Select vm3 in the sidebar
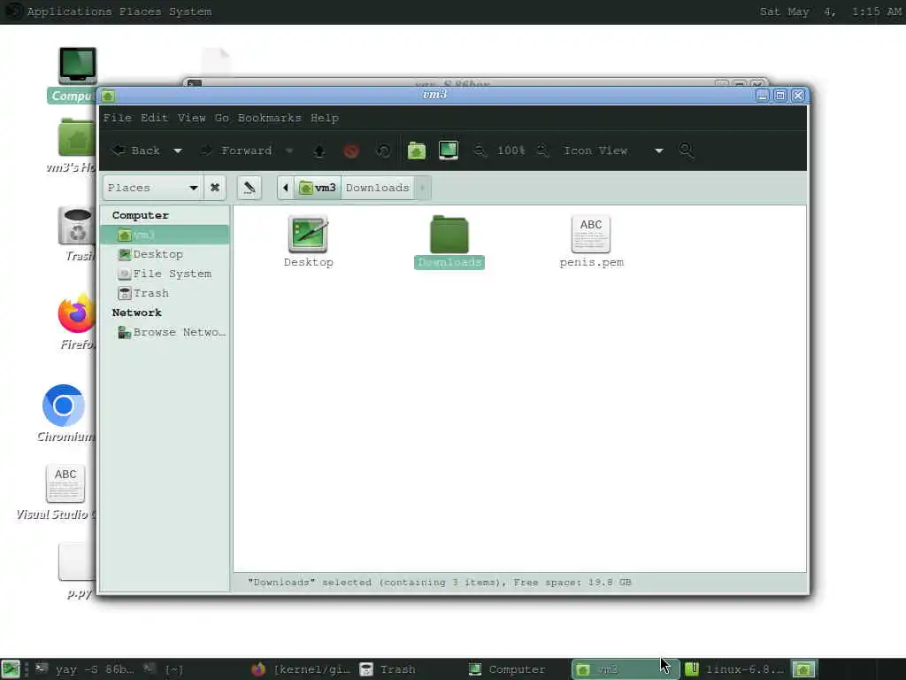This screenshot has height=680, width=906. pyautogui.click(x=165, y=235)
